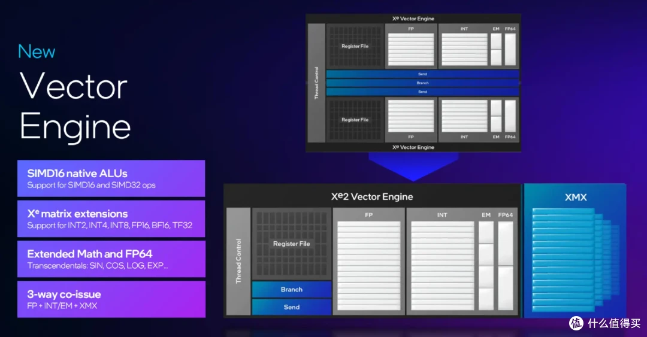Click the FP64 column in Xe2 Vector Engine
The width and height of the screenshot is (647, 337).
(506, 263)
